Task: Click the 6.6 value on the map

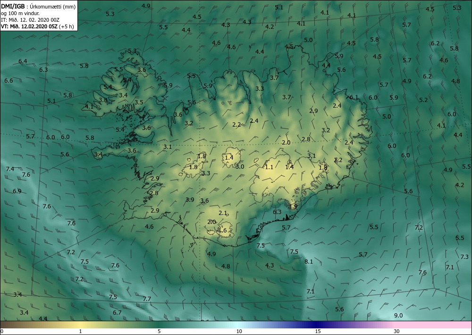Action: point(8,81)
